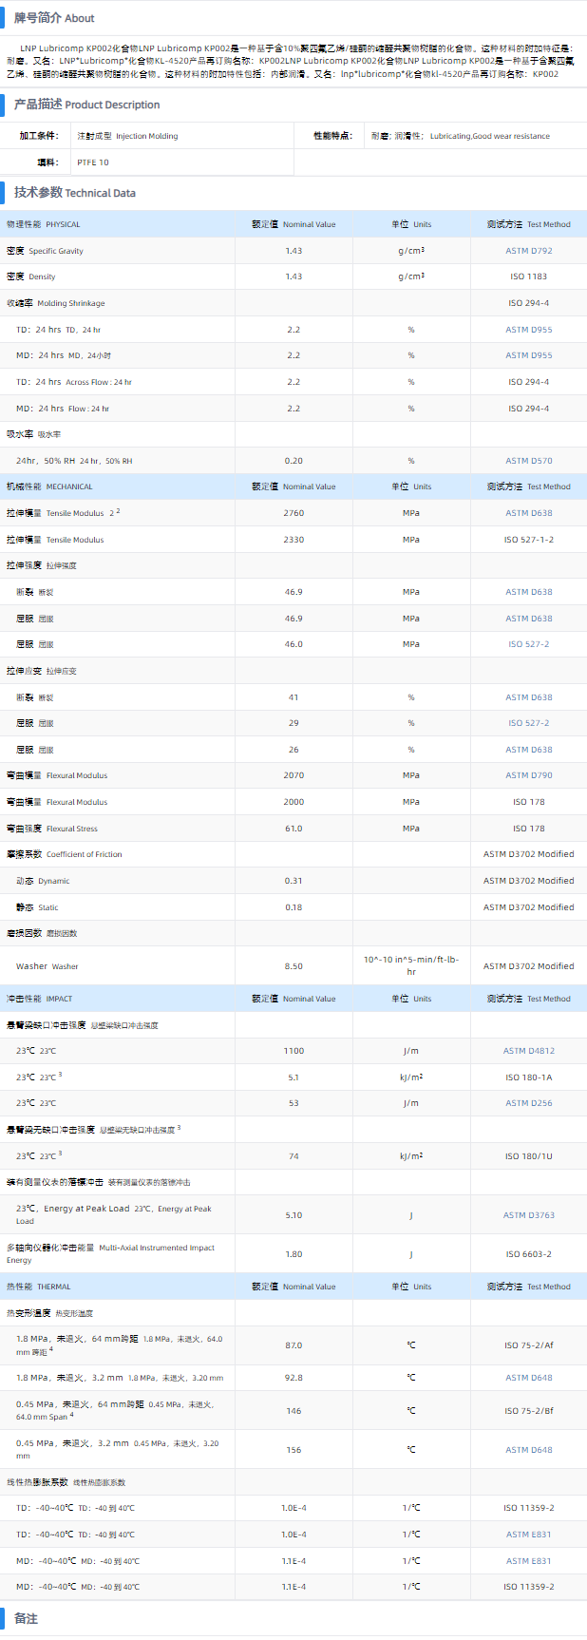Click the ASTM D4812 impact test link
Screen dimensions: 587x1640
pos(528,1051)
